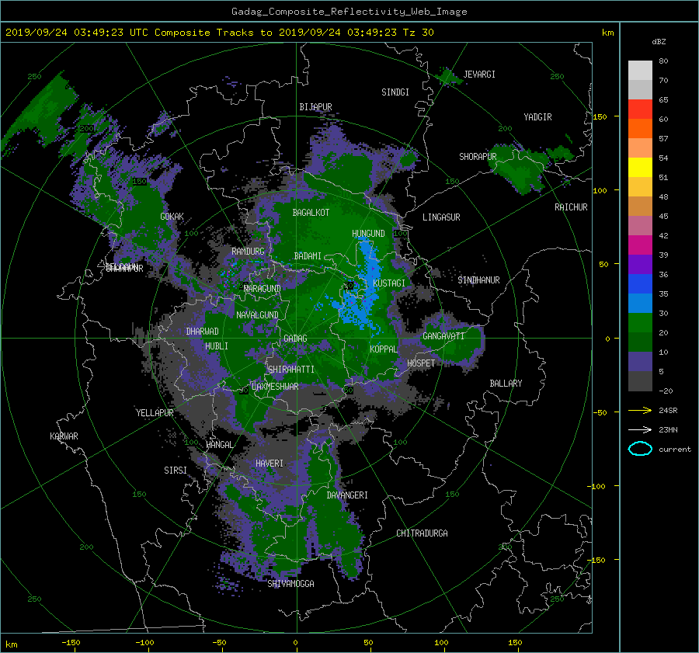Click the cyan 'current' ellipse legend icon
The width and height of the screenshot is (699, 653).
click(640, 449)
